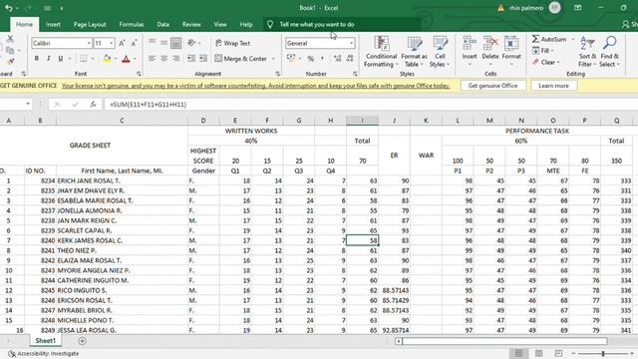Toggle Bold formatting
Viewport: 638px width, 359px height.
37,59
